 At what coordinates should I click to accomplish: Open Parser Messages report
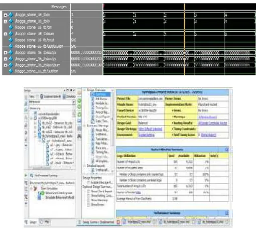[102, 130]
